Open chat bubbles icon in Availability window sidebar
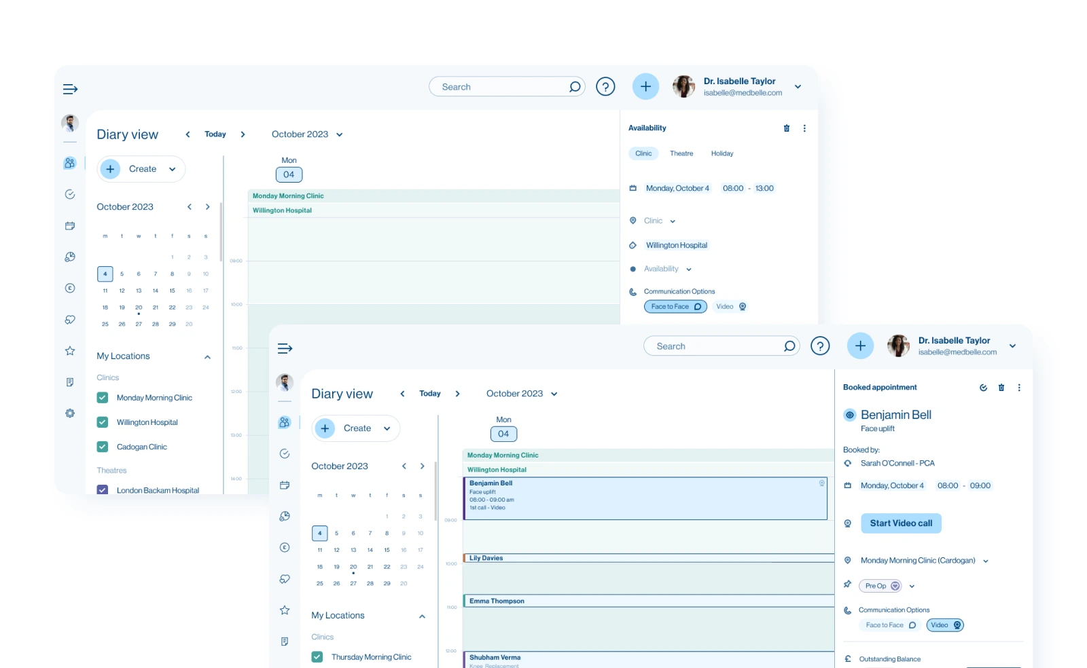 (70, 320)
